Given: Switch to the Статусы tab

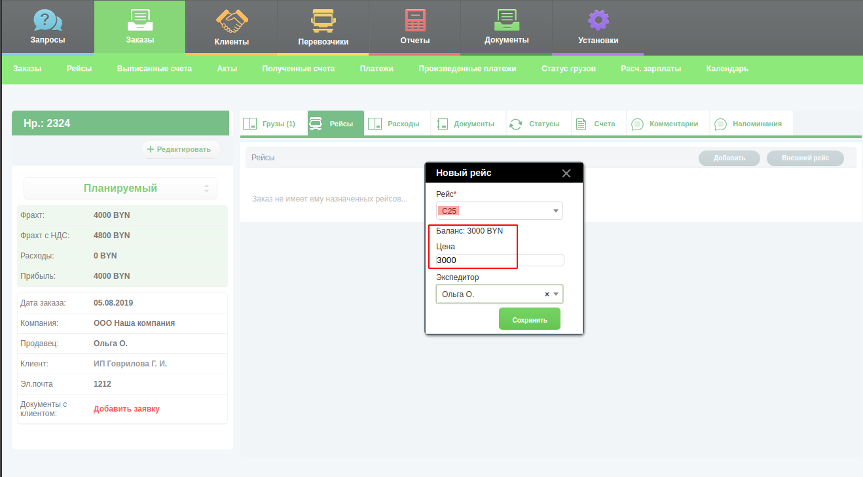Looking at the screenshot, I should click(x=538, y=124).
